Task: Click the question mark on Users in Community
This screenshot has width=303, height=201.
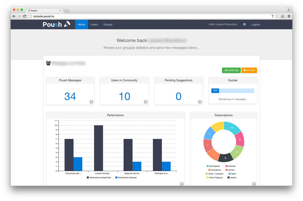Action: click(x=145, y=102)
